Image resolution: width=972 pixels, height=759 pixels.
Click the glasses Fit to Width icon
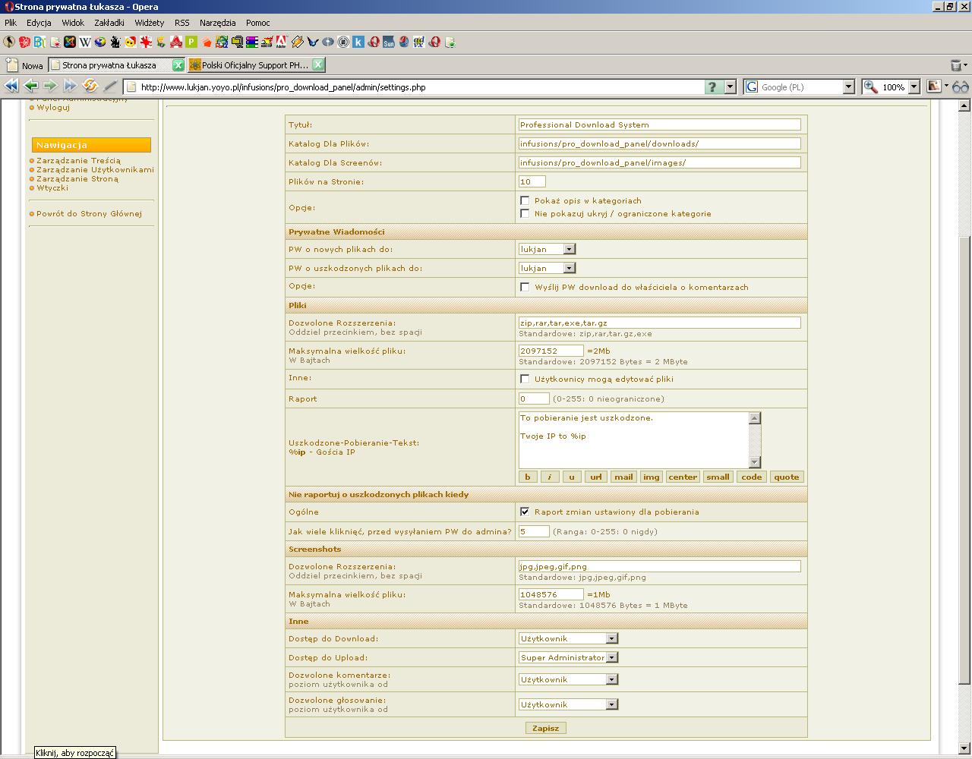pyautogui.click(x=961, y=87)
